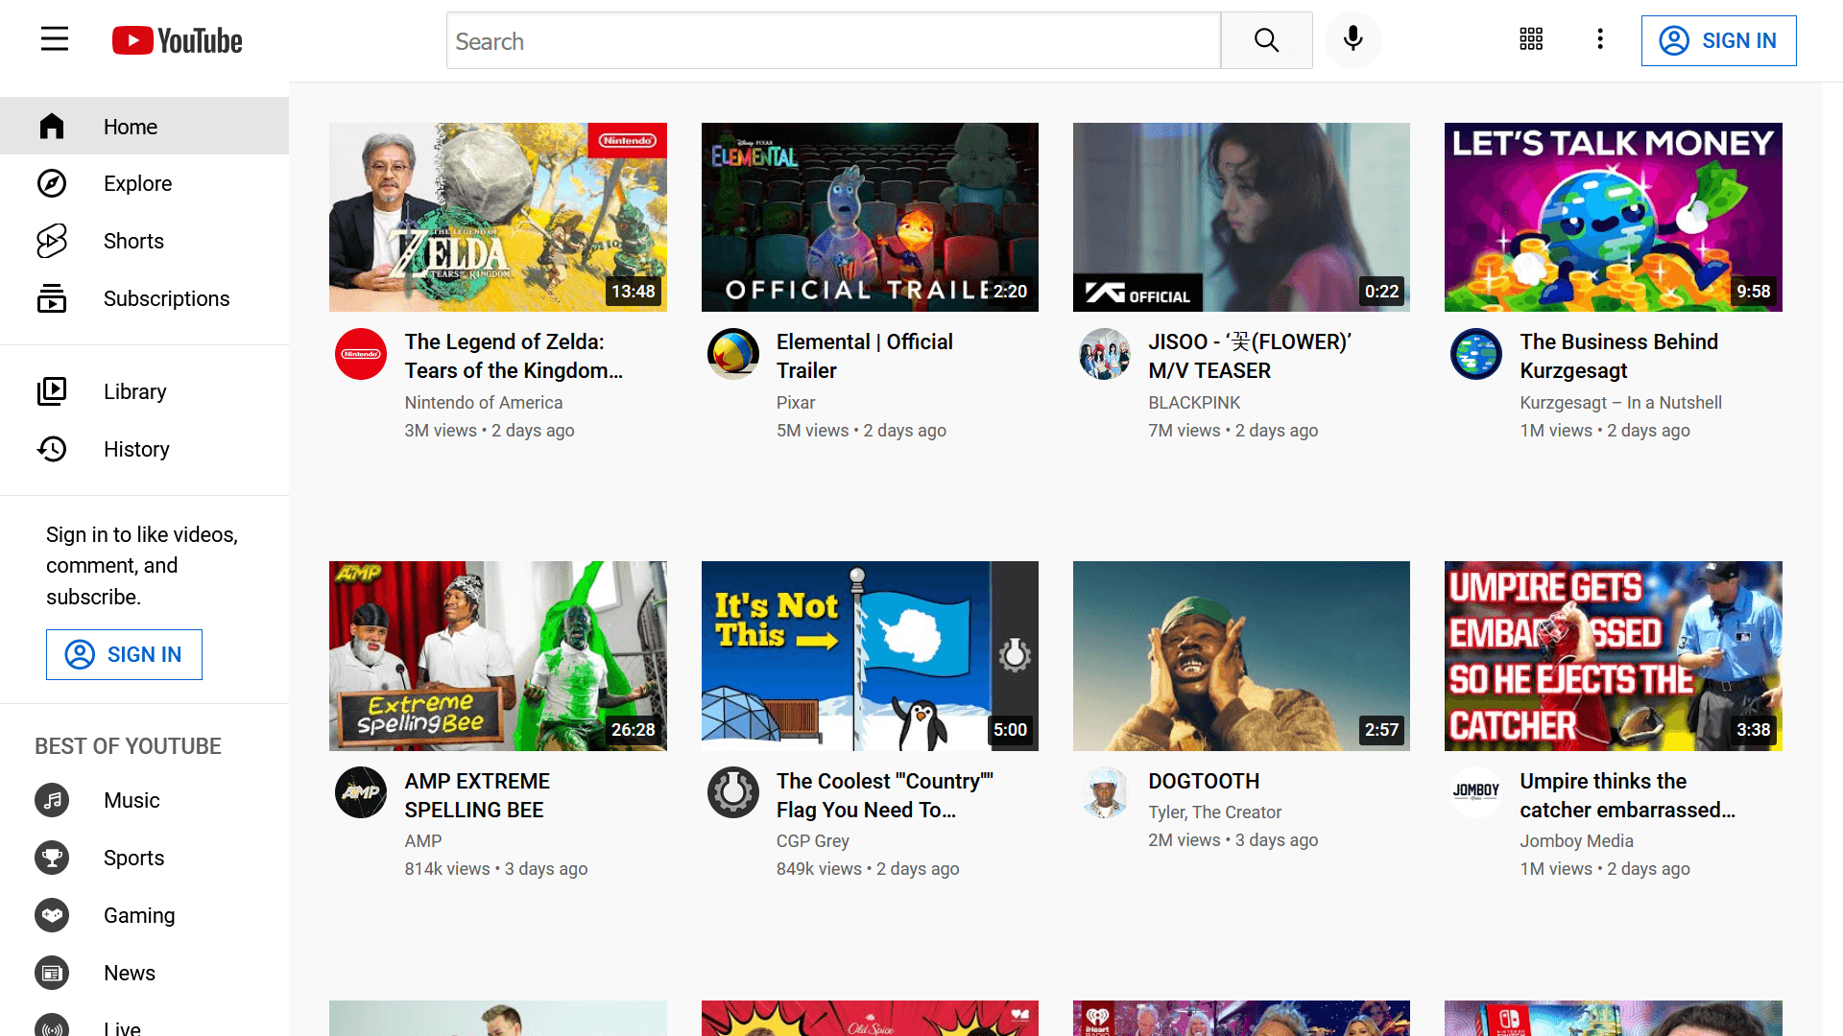1843x1036 pixels.
Task: Click the Shorts icon
Action: (52, 241)
